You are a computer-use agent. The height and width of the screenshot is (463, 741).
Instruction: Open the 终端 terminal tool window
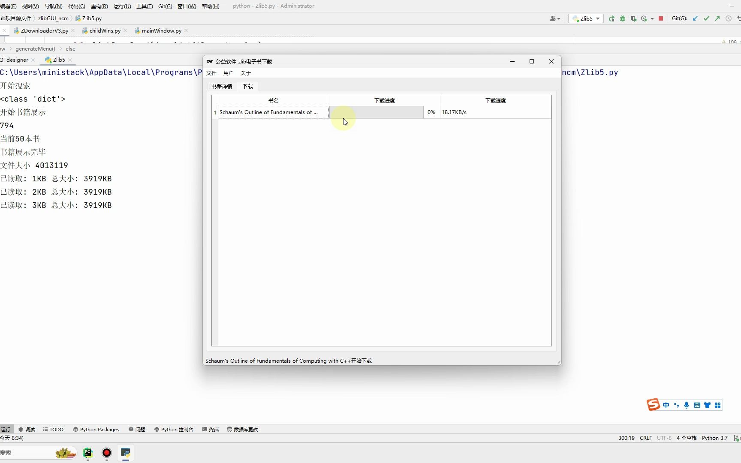tap(211, 429)
